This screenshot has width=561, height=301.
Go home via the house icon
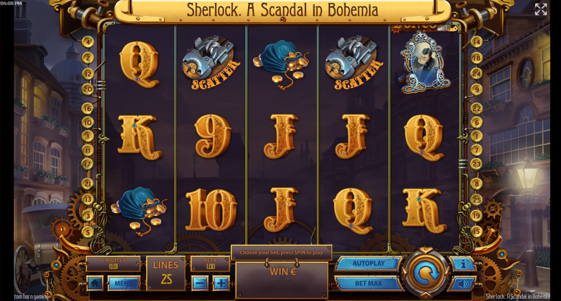pos(95,284)
